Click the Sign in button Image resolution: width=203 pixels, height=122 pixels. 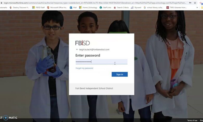(120, 74)
